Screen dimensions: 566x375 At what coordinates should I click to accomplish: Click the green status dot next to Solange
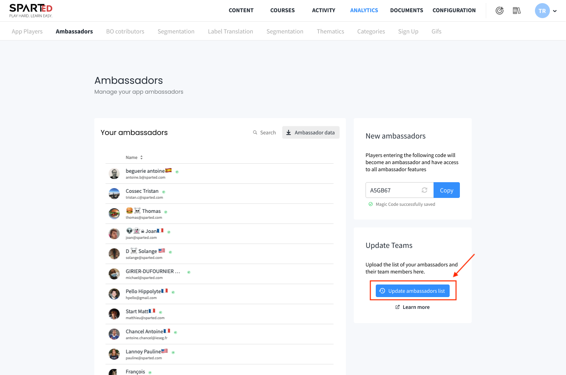170,252
